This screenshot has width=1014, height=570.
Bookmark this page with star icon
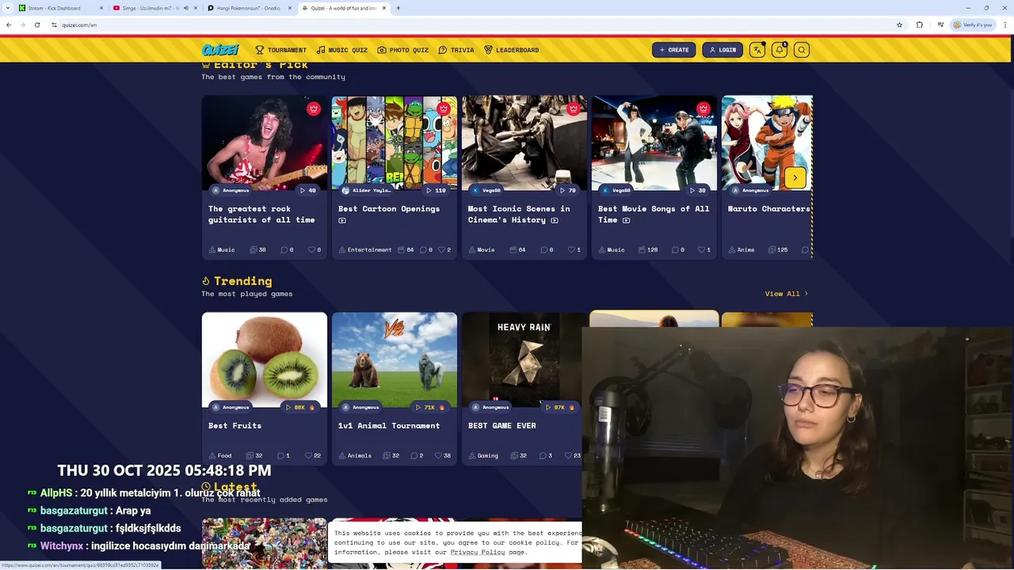coord(899,25)
